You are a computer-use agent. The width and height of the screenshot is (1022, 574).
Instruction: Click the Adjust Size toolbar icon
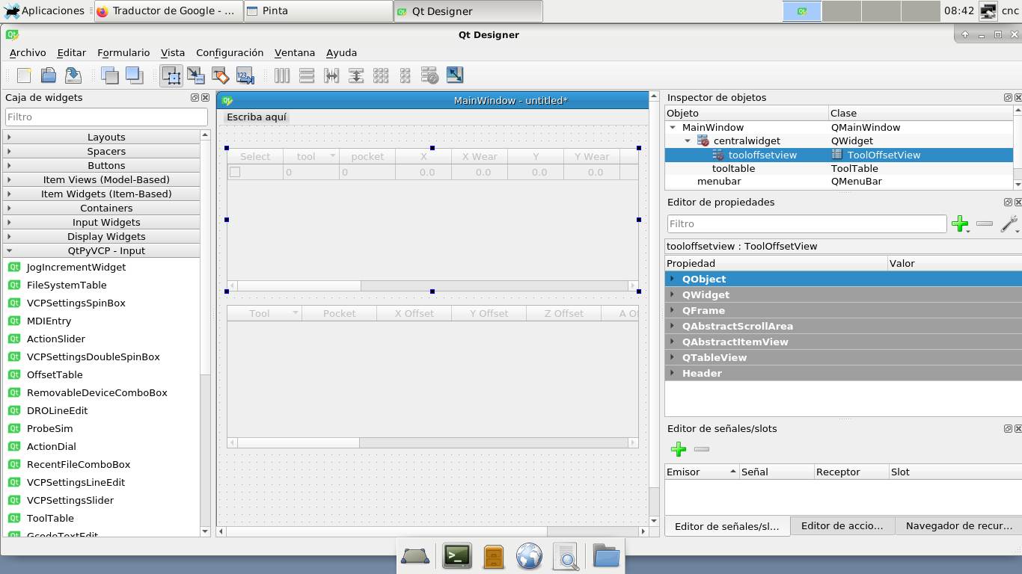(x=454, y=75)
